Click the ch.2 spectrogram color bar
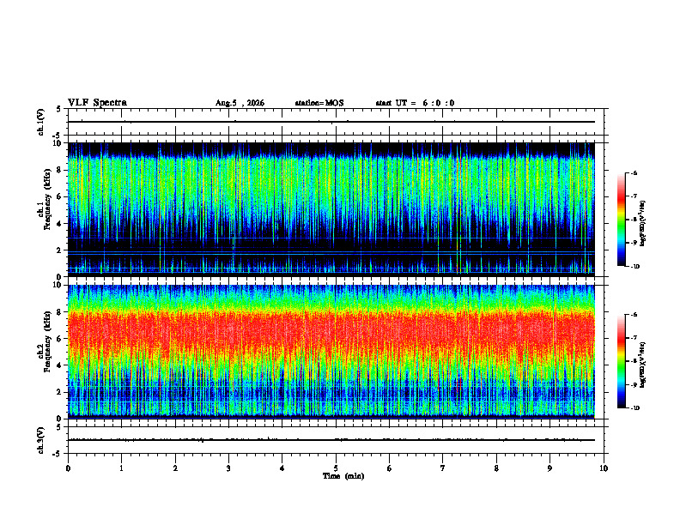This screenshot has height=525, width=680. 621,361
